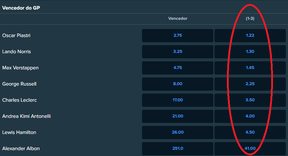
Task: Click the (1-3) column header
Action: click(250, 18)
